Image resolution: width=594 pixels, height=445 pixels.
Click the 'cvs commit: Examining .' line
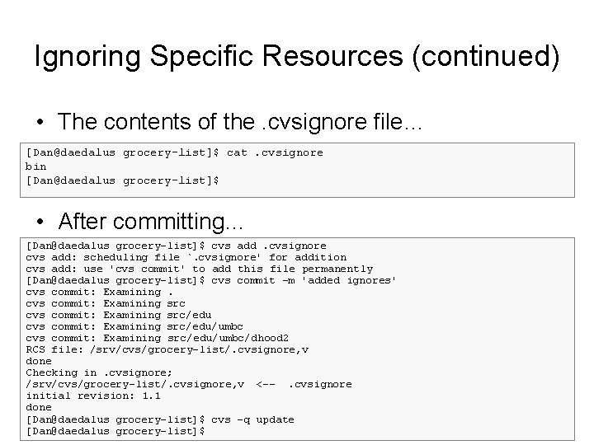(100, 292)
